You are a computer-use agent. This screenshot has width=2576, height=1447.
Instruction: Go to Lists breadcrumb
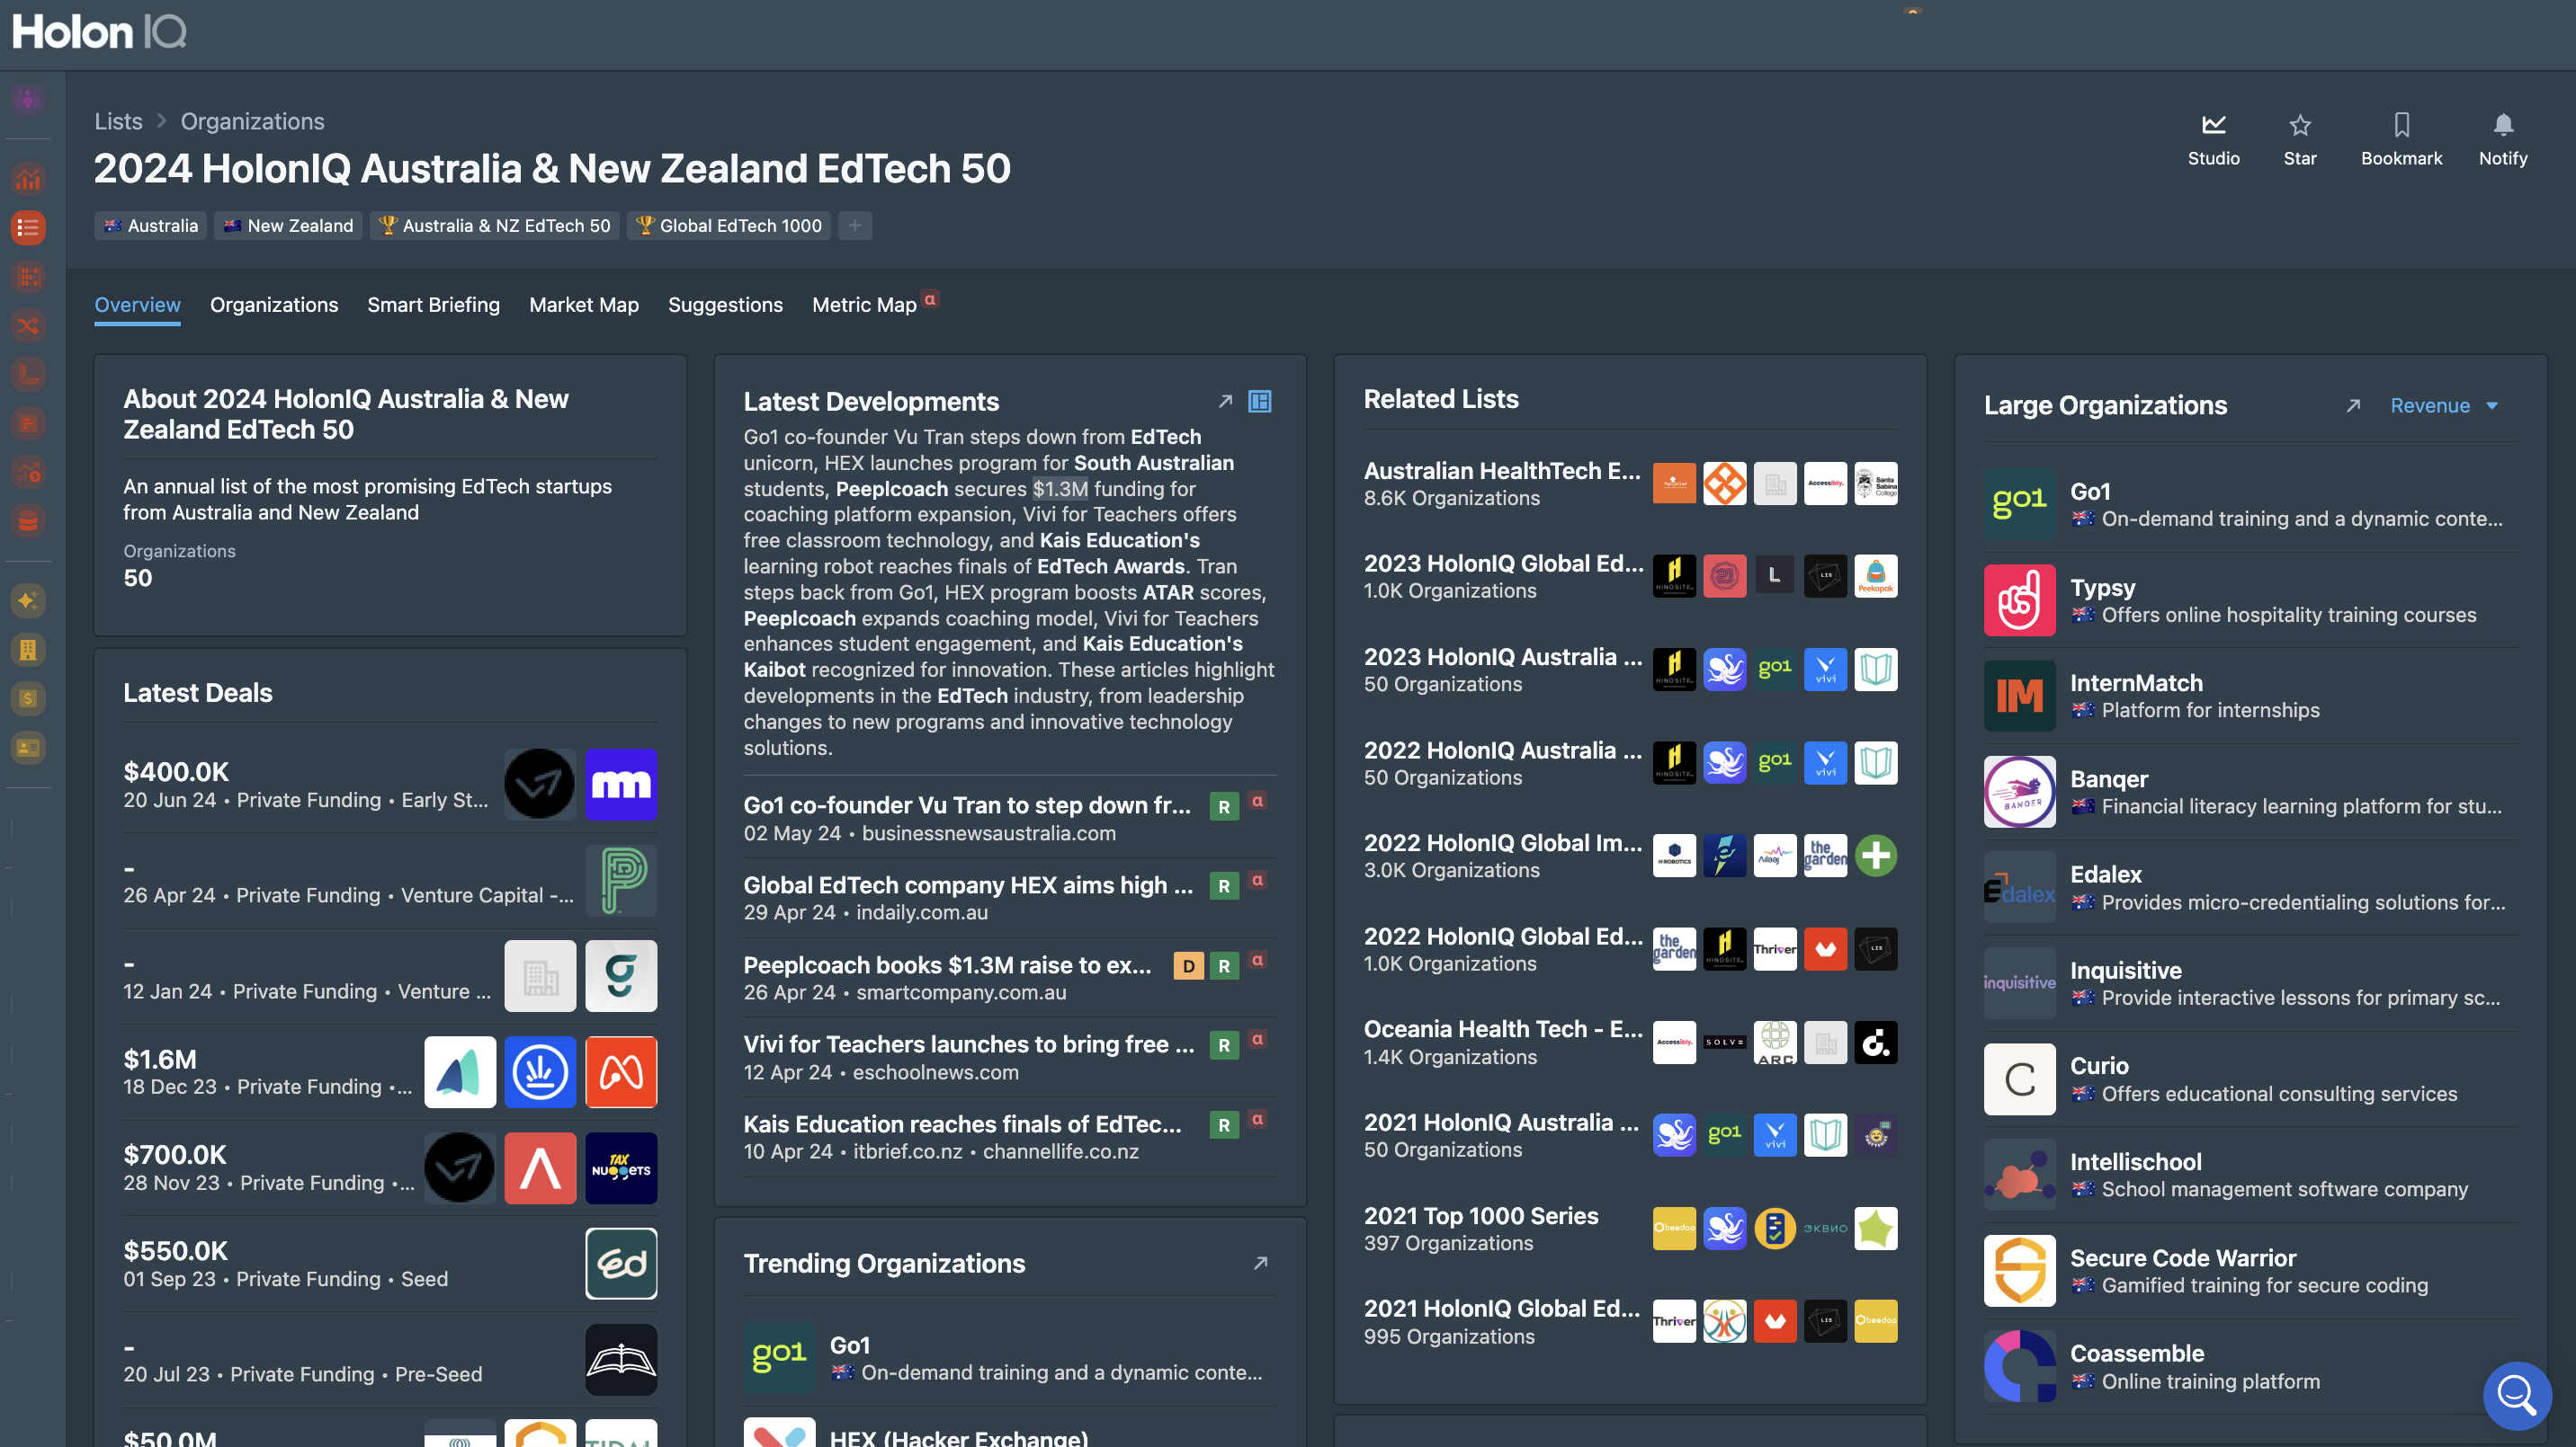click(118, 122)
